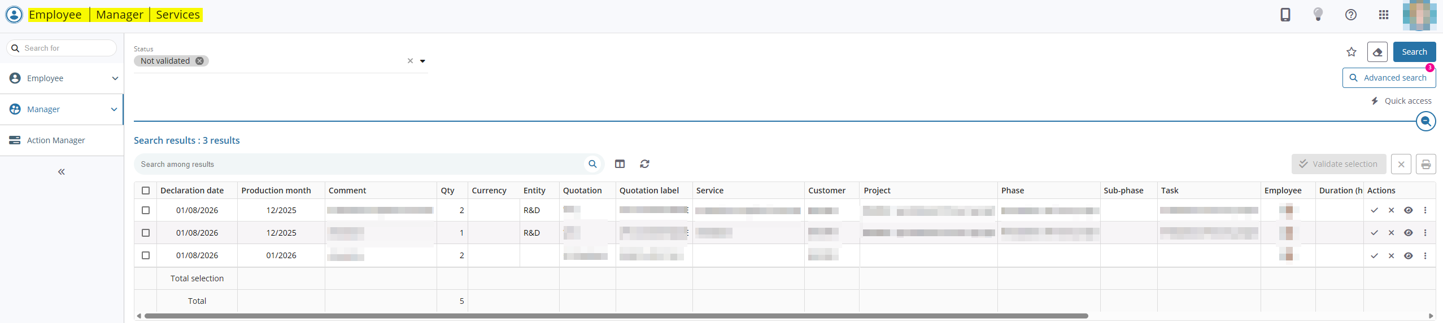1443x323 pixels.
Task: Check the 01/2026 production month row checkbox
Action: click(x=146, y=255)
